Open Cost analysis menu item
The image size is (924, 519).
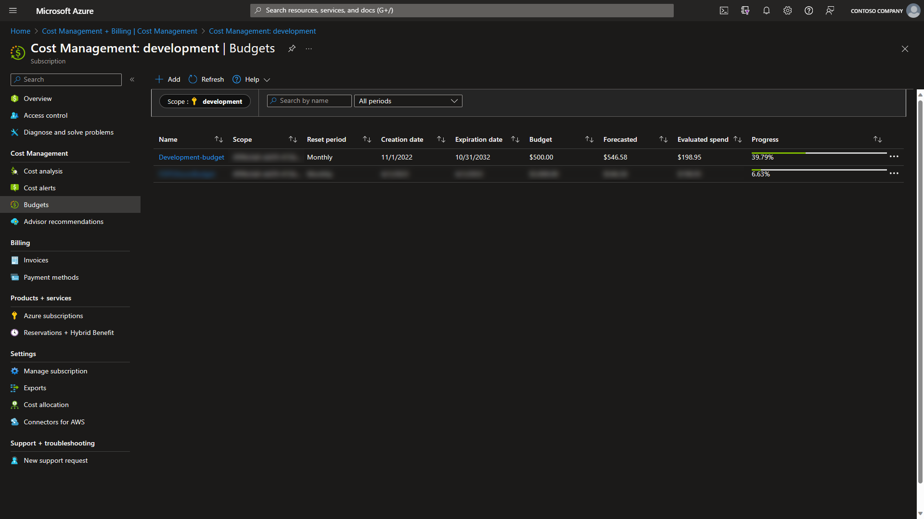coord(43,171)
